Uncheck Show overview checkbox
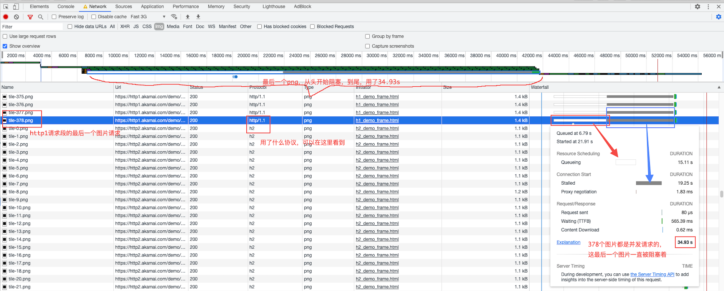The image size is (724, 291). (5, 46)
